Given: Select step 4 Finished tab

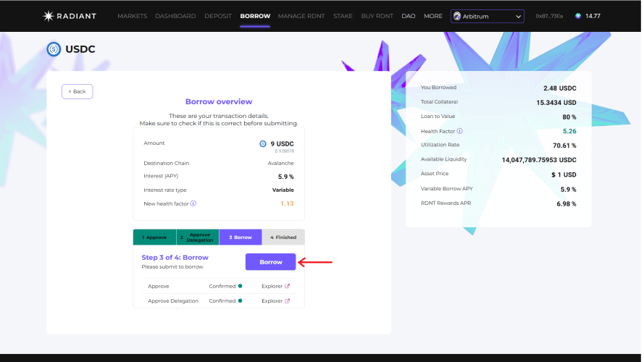Looking at the screenshot, I should click(x=283, y=237).
